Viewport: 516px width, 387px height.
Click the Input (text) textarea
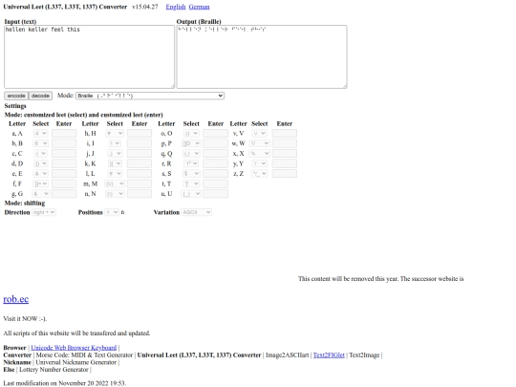tap(90, 56)
